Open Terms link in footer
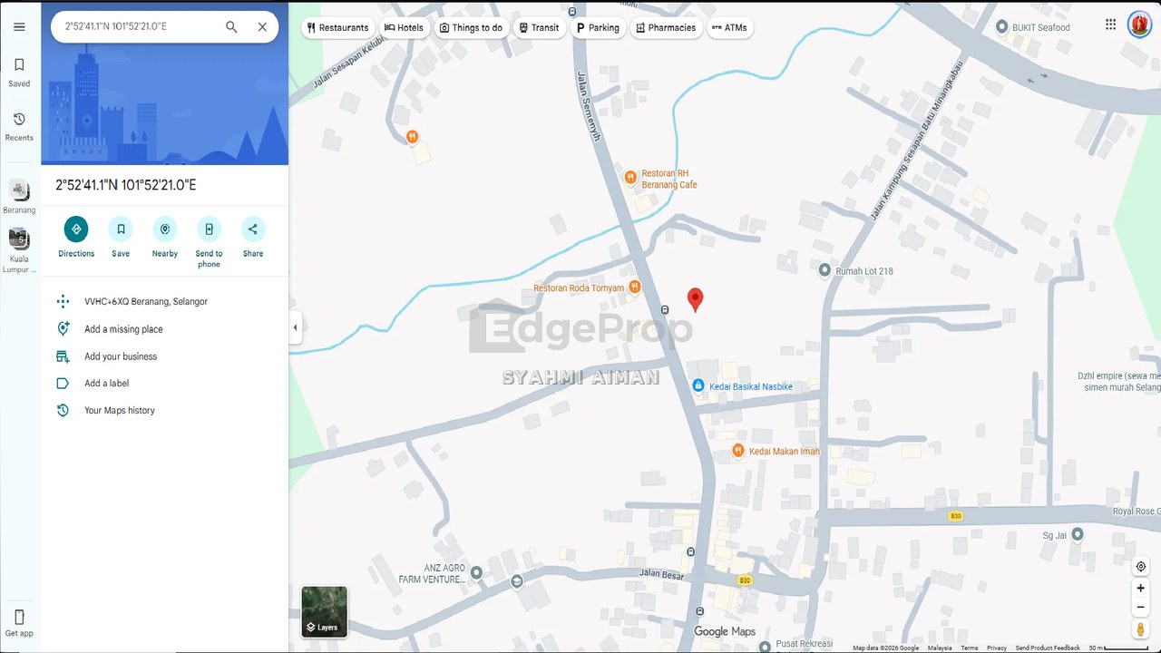 point(970,648)
